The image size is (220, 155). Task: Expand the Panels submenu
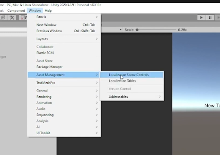64,17
